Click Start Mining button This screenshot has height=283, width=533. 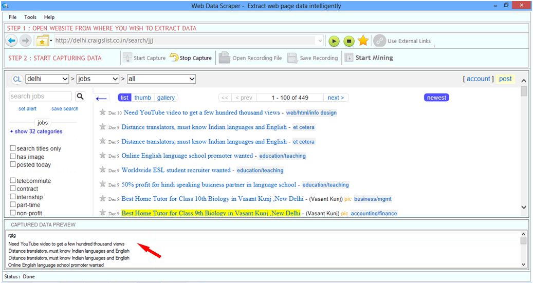369,58
